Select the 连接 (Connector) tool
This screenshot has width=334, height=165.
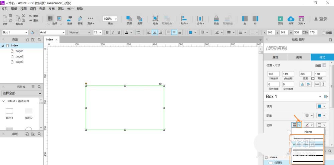tap(69, 19)
